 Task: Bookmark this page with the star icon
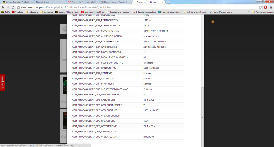261,7
